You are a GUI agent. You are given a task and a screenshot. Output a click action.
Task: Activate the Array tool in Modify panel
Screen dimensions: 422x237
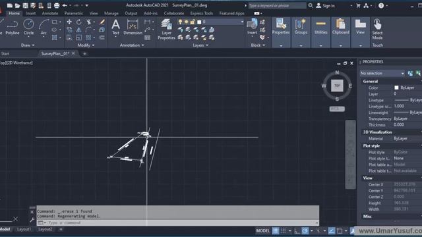[x=88, y=38]
